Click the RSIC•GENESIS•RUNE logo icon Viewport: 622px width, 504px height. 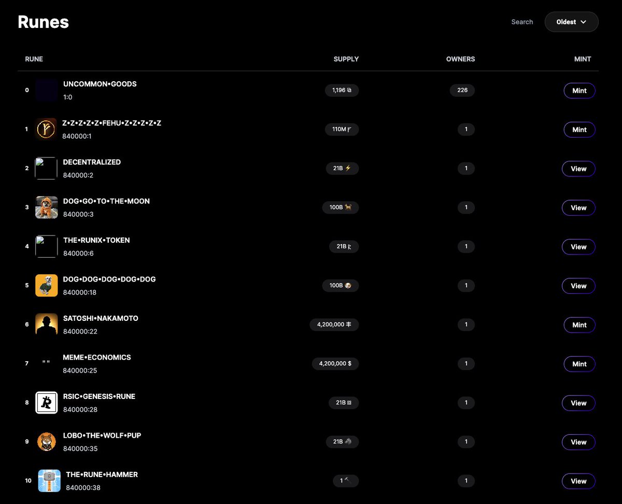pos(46,403)
